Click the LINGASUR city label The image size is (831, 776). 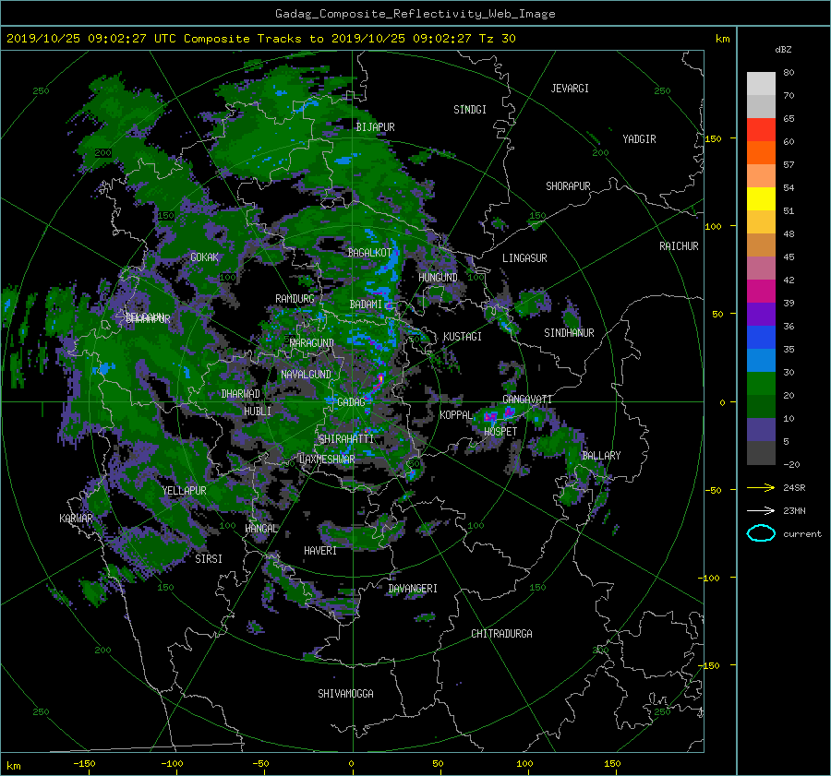(x=524, y=258)
